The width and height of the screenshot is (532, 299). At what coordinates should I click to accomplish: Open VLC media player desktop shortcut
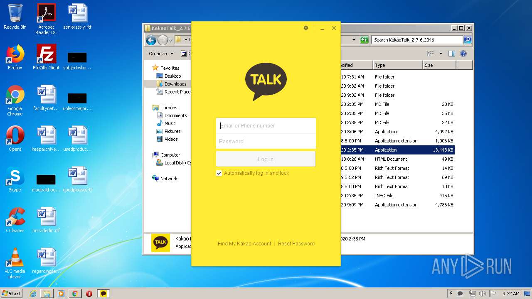pos(15,263)
